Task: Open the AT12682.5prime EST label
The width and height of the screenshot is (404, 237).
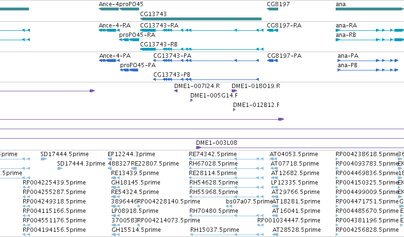Action: [x=295, y=173]
